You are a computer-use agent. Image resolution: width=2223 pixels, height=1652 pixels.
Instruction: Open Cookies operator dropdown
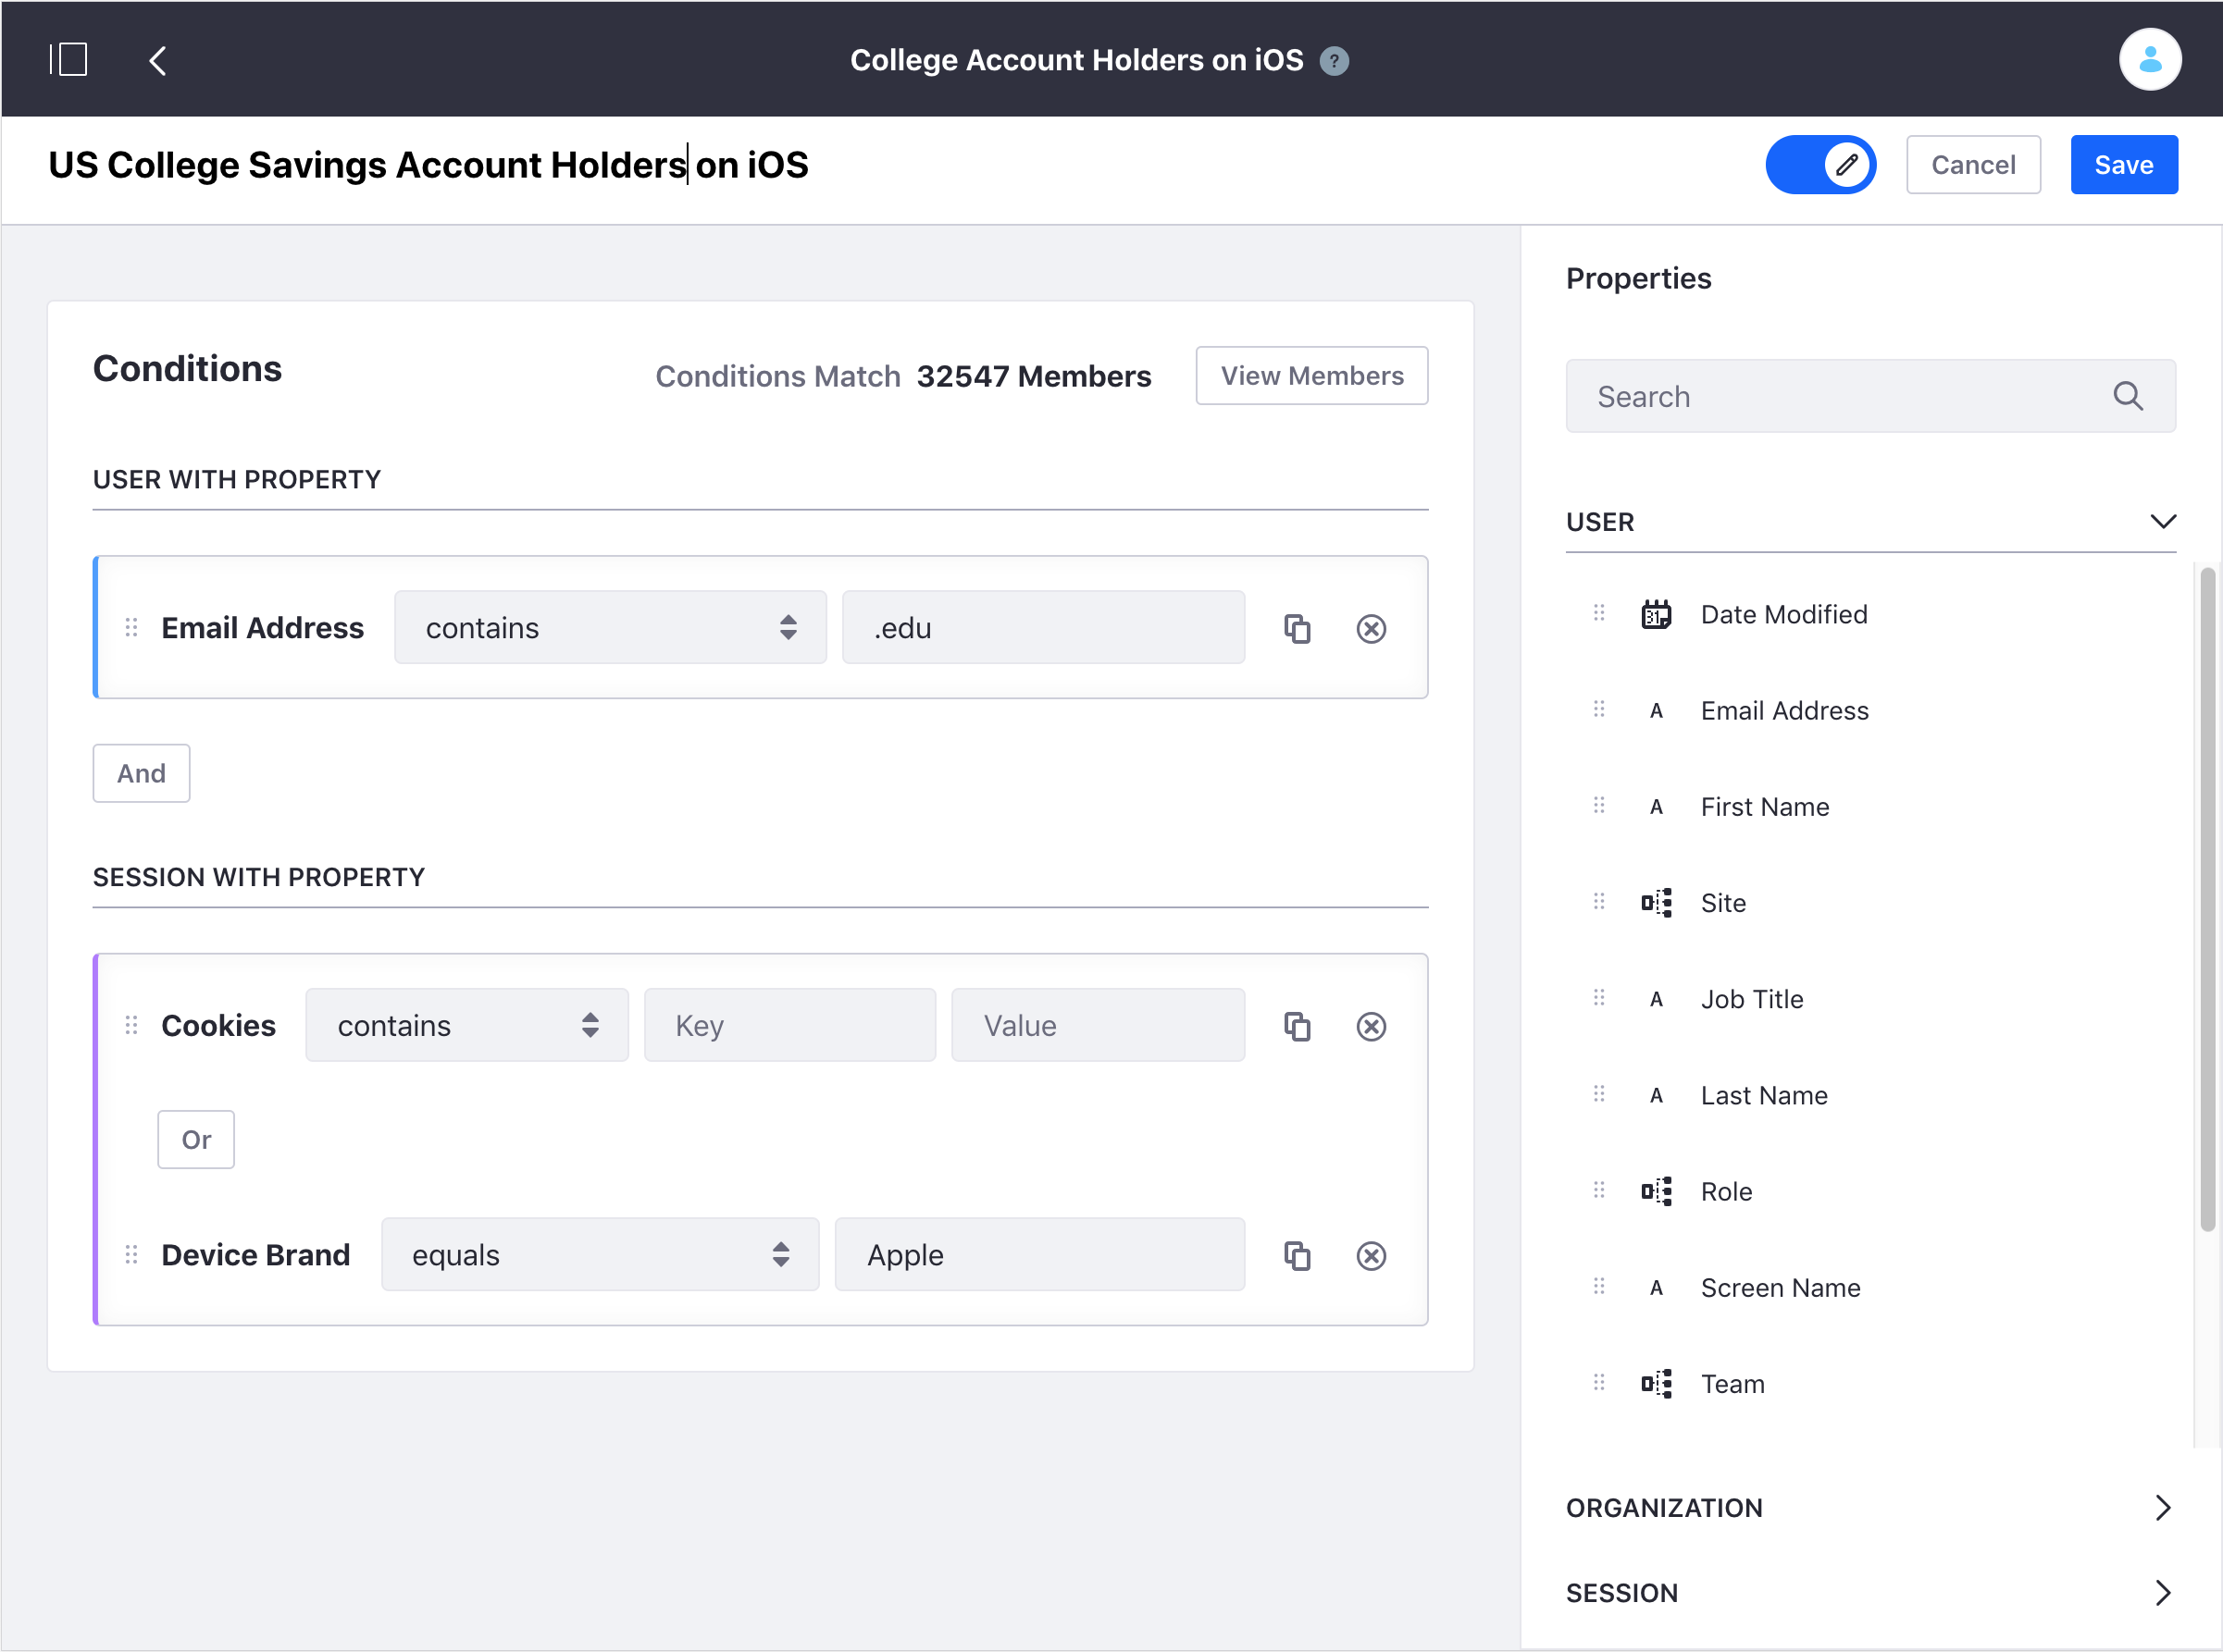tap(466, 1025)
